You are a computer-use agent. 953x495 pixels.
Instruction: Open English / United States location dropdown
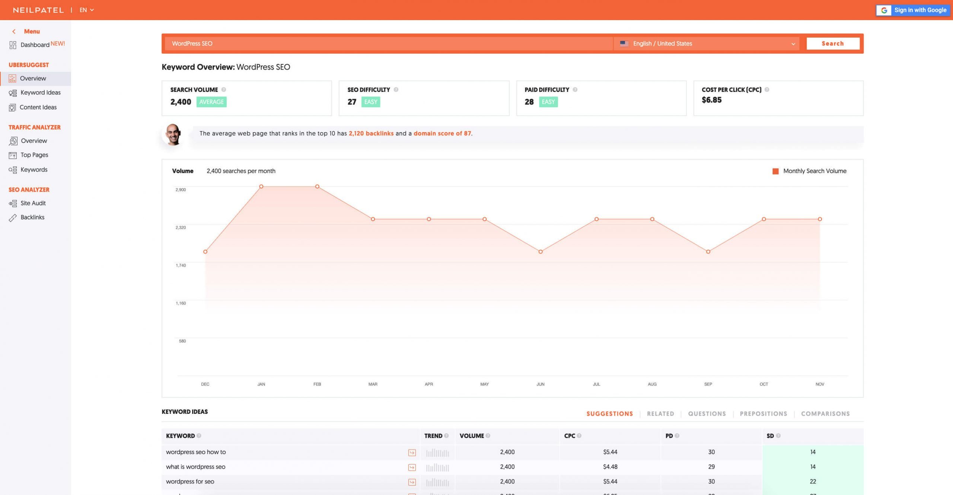coord(707,44)
